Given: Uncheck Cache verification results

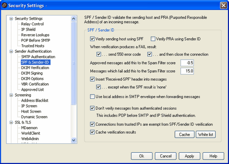Looking at the screenshot, I should point(92,132).
